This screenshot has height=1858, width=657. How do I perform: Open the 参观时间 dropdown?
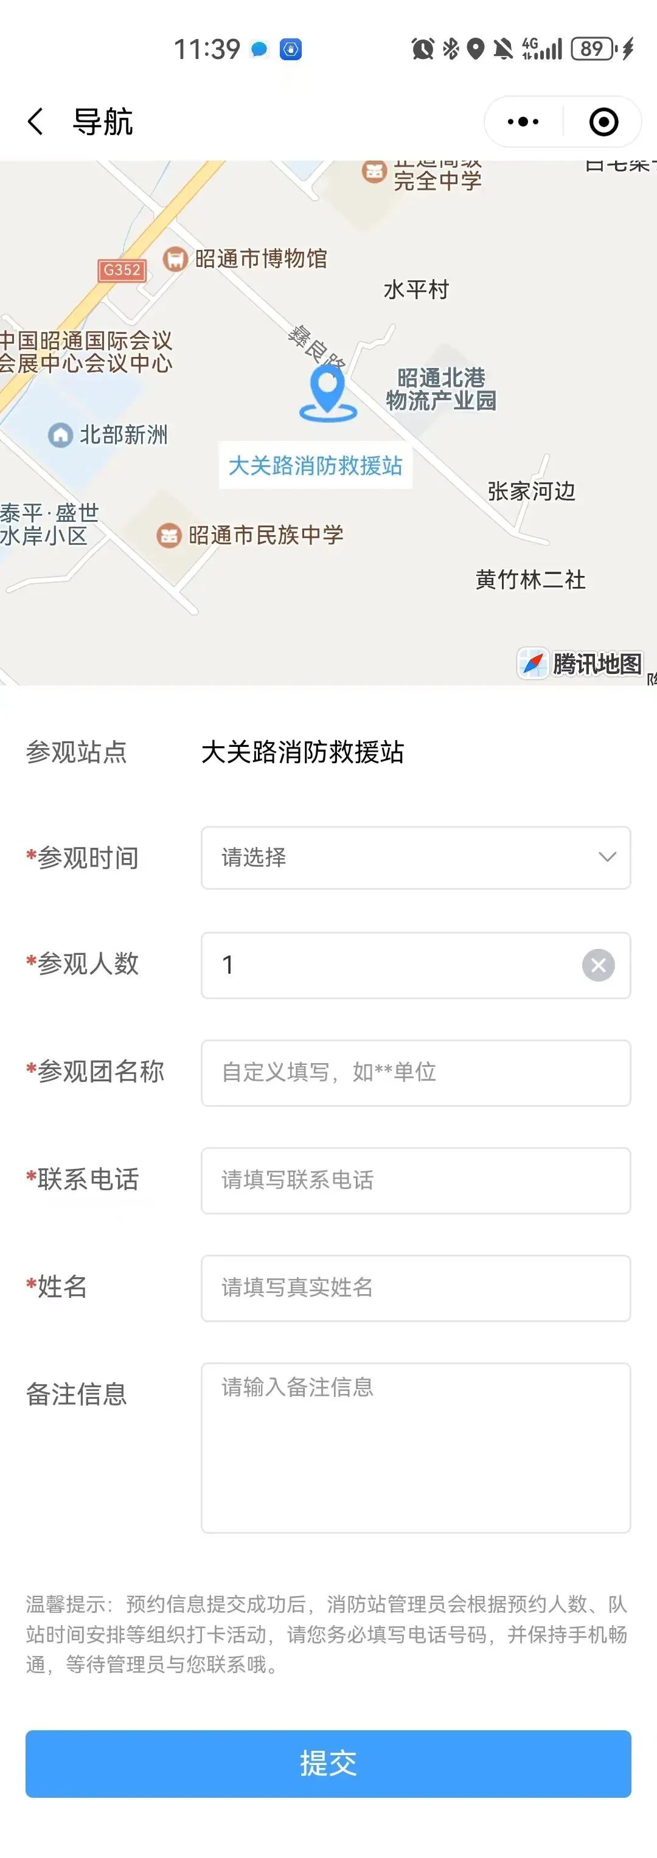404,858
